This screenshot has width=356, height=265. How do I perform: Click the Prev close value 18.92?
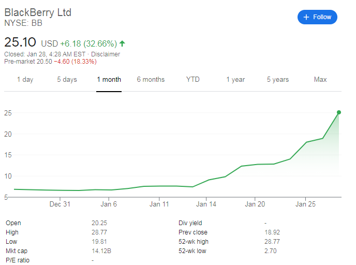coord(272,232)
